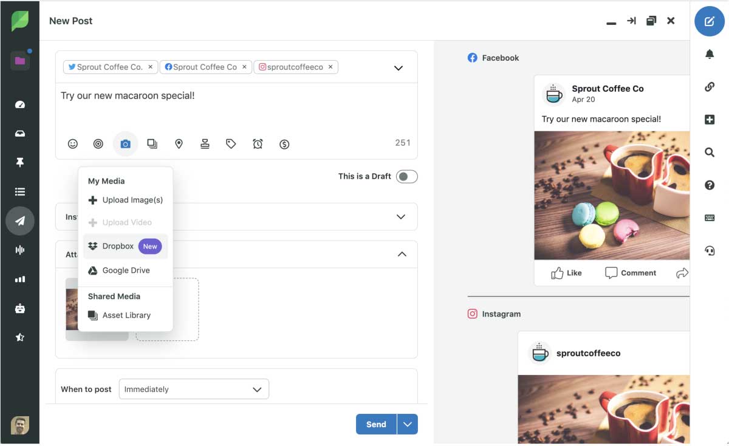The image size is (729, 446).
Task: Click the camera media icon
Action: (x=125, y=144)
